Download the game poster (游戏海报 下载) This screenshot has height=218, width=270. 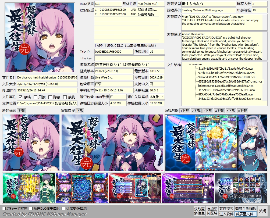coord(80,111)
